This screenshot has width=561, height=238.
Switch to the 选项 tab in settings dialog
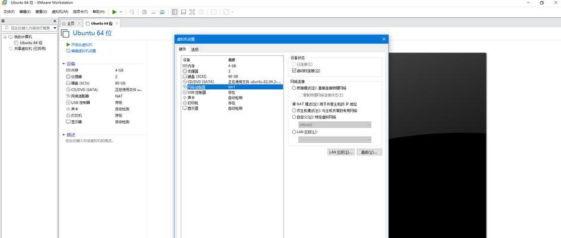tap(194, 49)
